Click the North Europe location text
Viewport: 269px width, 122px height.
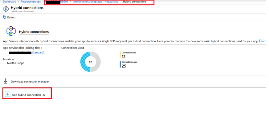point(16,63)
